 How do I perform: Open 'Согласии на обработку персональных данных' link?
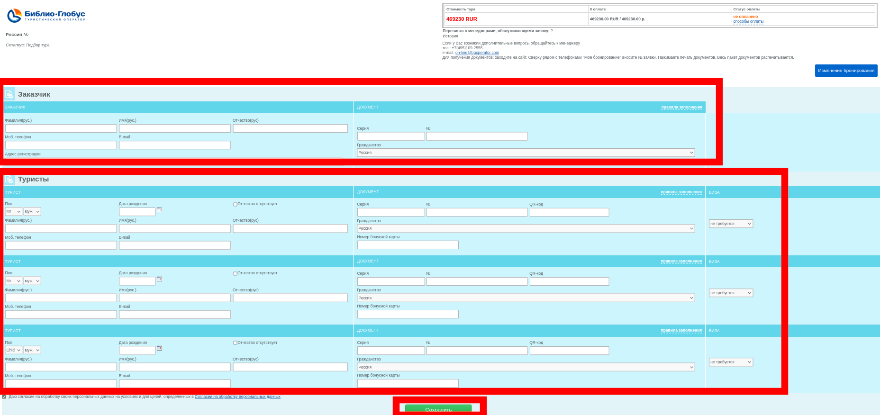tap(237, 397)
